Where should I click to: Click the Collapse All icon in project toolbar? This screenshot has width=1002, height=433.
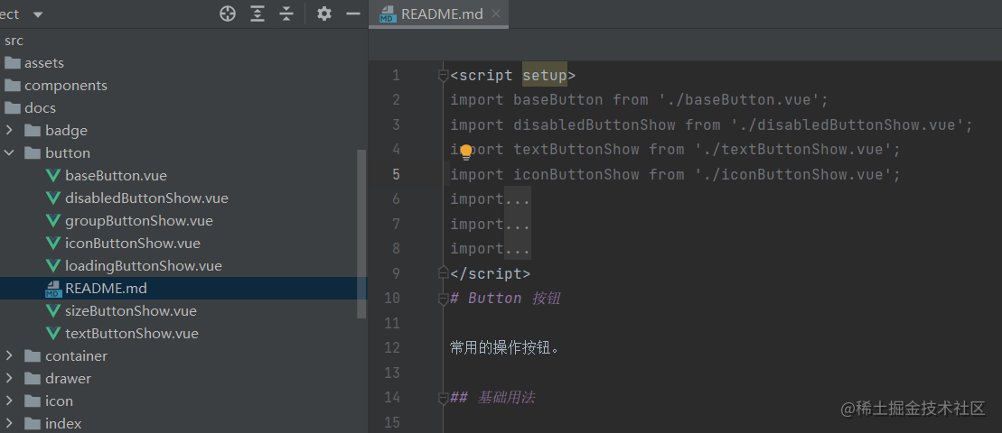pyautogui.click(x=287, y=14)
